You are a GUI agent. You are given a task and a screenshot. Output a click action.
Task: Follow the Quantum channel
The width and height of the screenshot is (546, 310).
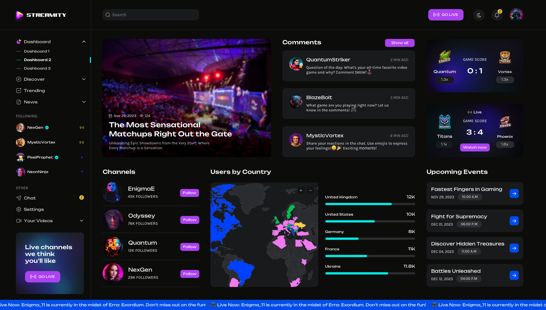(x=189, y=247)
